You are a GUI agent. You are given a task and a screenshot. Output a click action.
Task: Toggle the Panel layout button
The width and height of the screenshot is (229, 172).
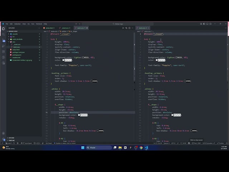tap(207, 24)
